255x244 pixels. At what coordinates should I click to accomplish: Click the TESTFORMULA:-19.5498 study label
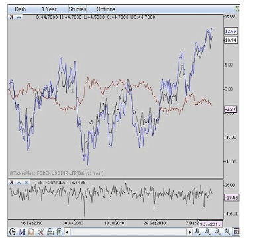point(60,183)
